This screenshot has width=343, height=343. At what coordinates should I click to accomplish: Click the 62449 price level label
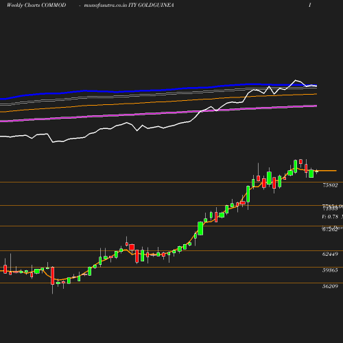(330, 254)
